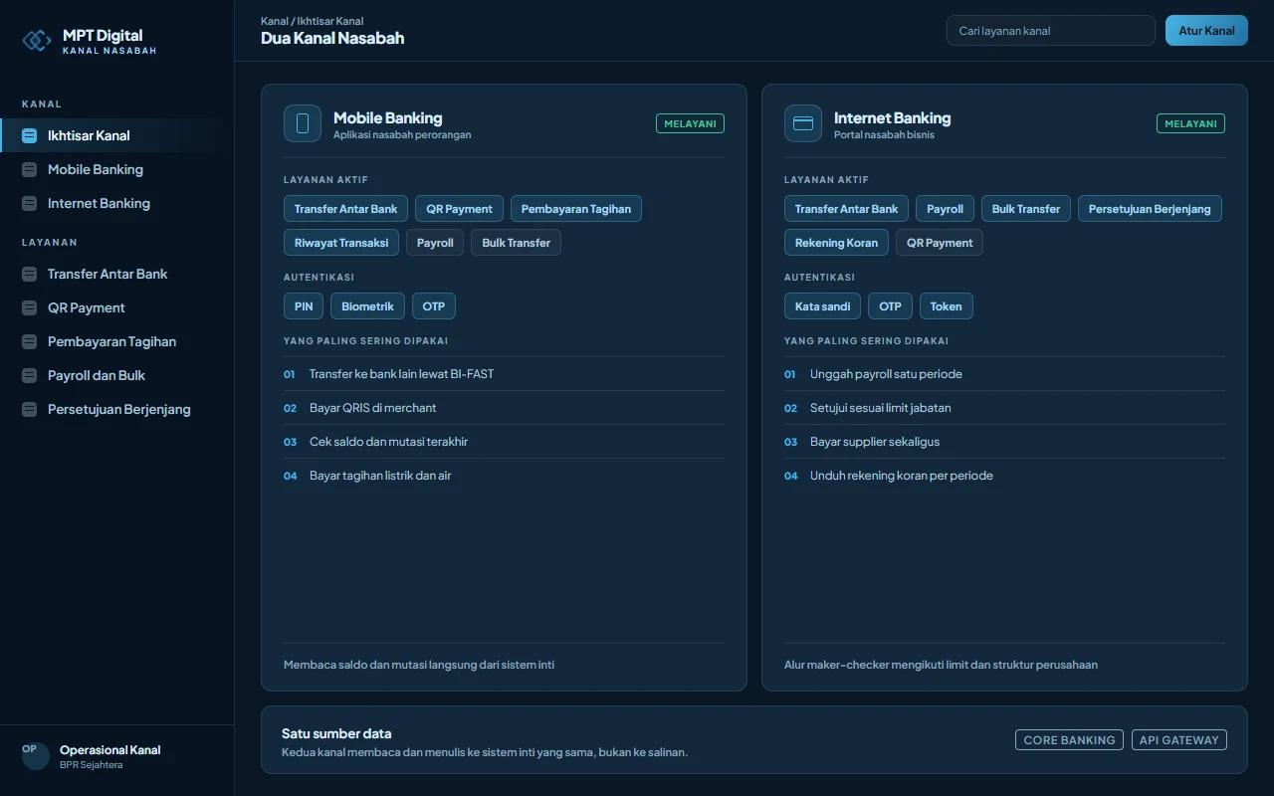
Task: Focus the Cari layanan kanal search field
Action: point(1051,31)
